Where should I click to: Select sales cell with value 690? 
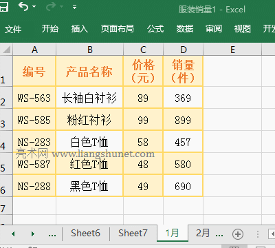(183, 186)
